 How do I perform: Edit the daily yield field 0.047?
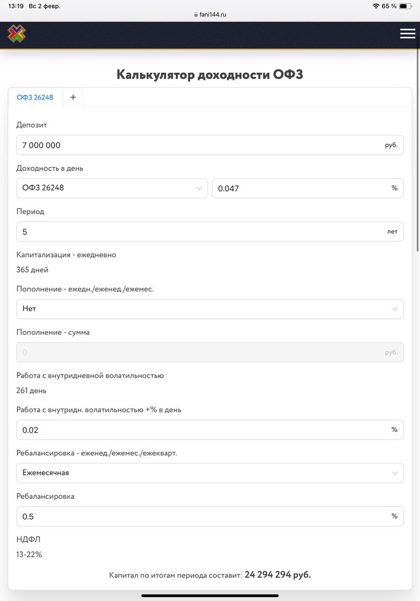click(x=300, y=188)
